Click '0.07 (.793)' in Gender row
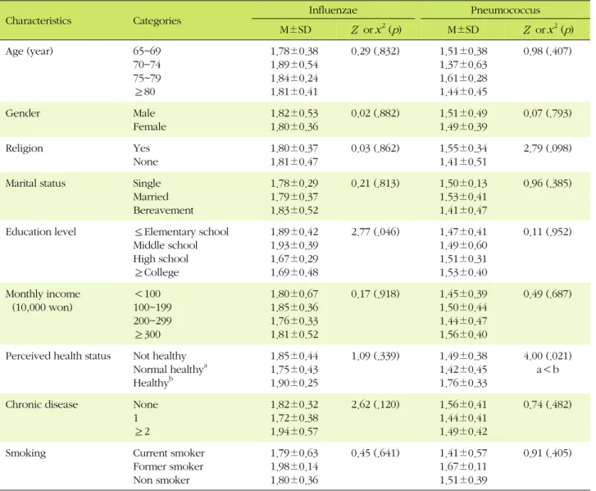Image resolution: width=596 pixels, height=491 pixels. [548, 113]
